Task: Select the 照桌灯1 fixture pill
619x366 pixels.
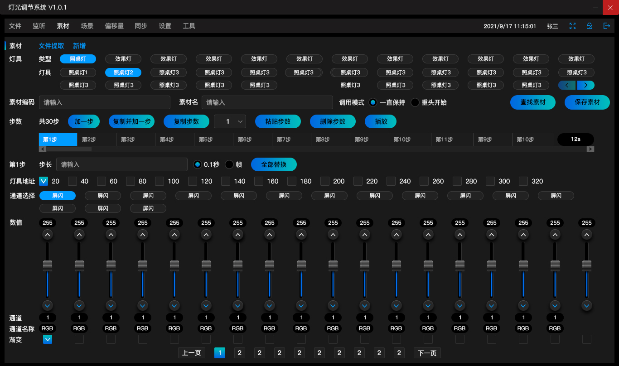Action: 78,72
